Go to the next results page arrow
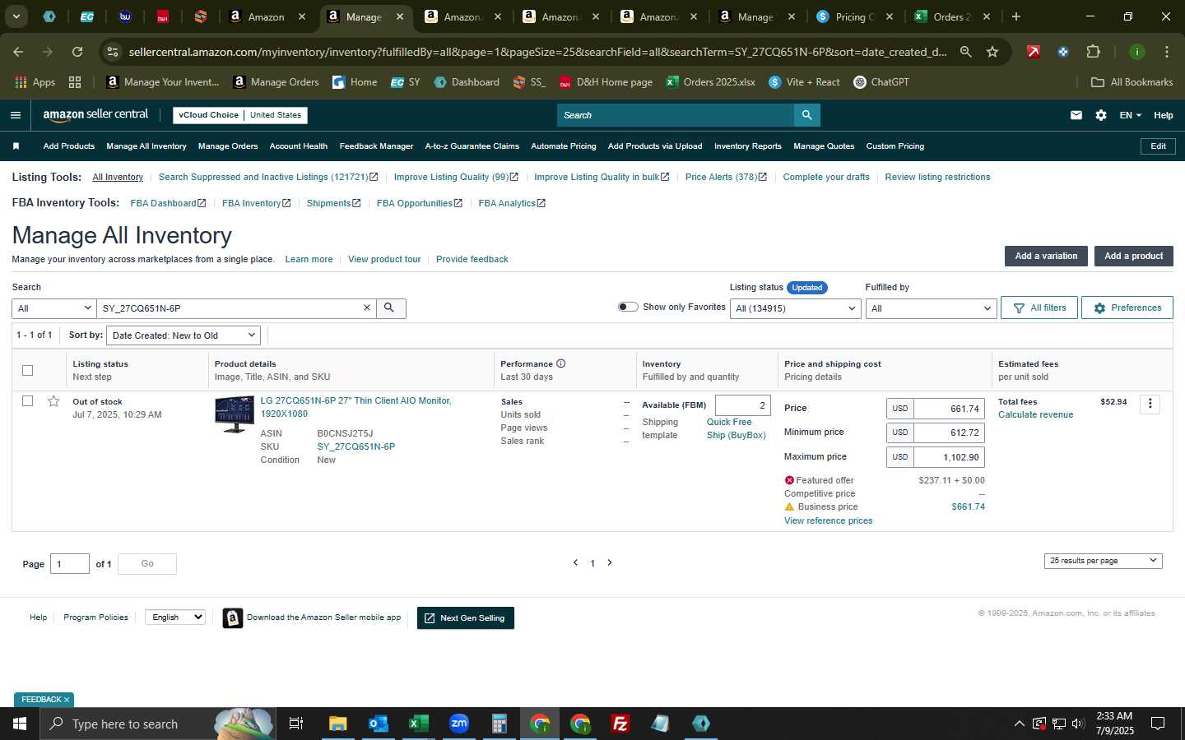This screenshot has height=740, width=1185. coord(610,562)
